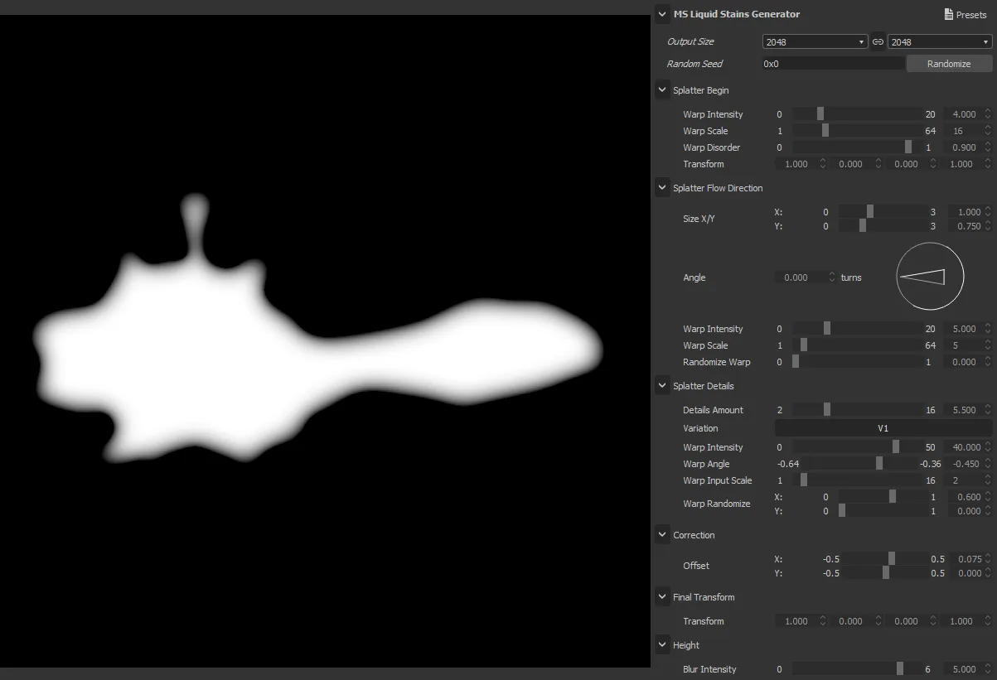The width and height of the screenshot is (997, 680).
Task: Collapse the Correction section
Action: click(662, 534)
